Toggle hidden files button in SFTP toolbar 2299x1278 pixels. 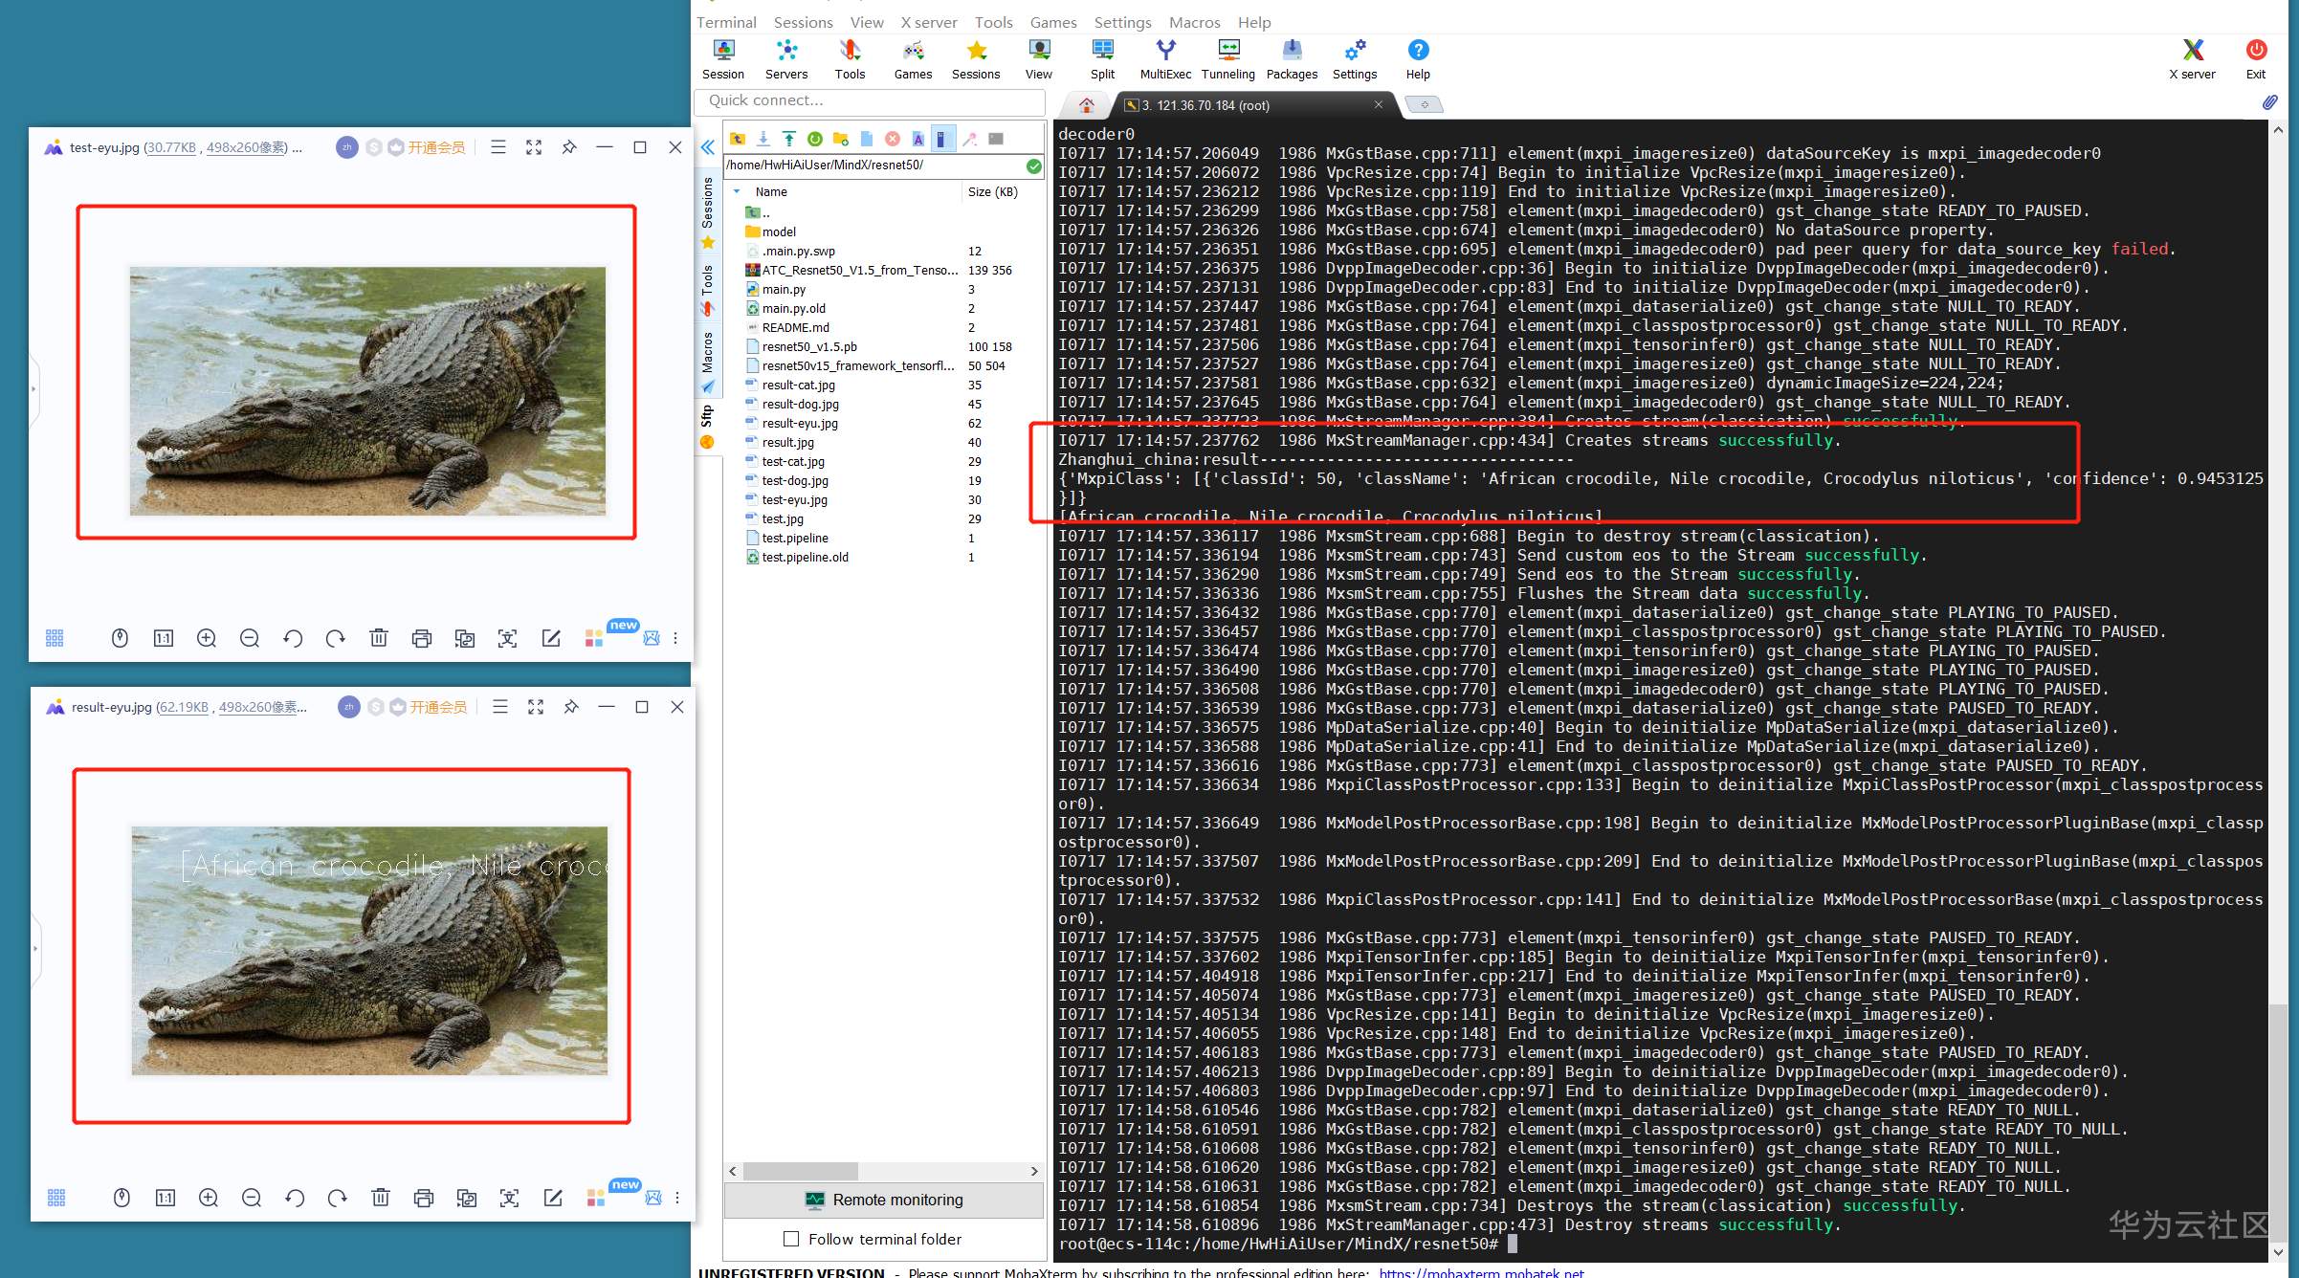pos(942,139)
